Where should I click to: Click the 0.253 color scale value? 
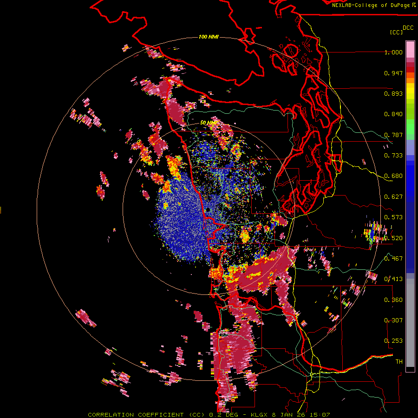point(393,341)
